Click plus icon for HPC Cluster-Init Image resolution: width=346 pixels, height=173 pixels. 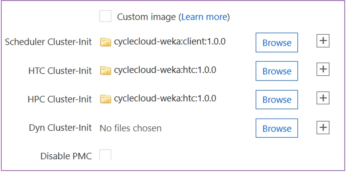click(323, 98)
